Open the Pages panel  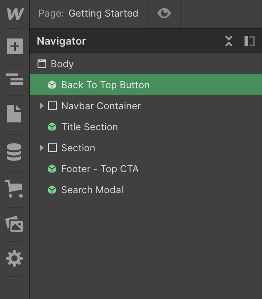(x=14, y=113)
